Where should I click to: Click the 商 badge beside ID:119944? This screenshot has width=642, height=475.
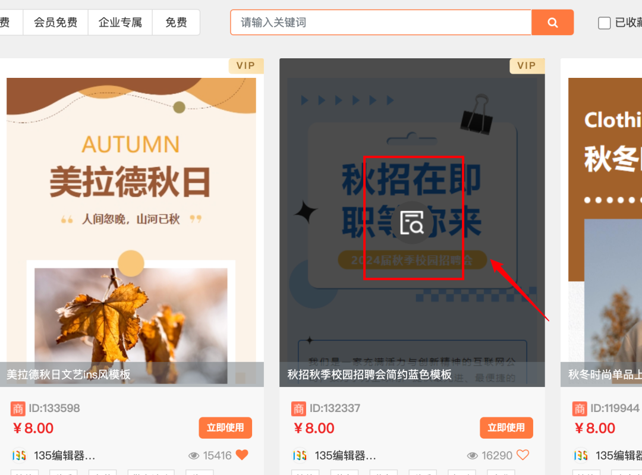coord(580,408)
